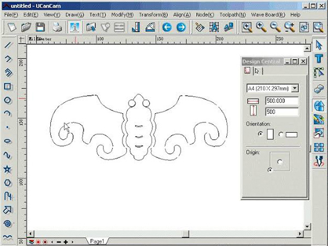Select the polygon hexagon tool
The height and width of the screenshot is (246, 328).
[8, 183]
